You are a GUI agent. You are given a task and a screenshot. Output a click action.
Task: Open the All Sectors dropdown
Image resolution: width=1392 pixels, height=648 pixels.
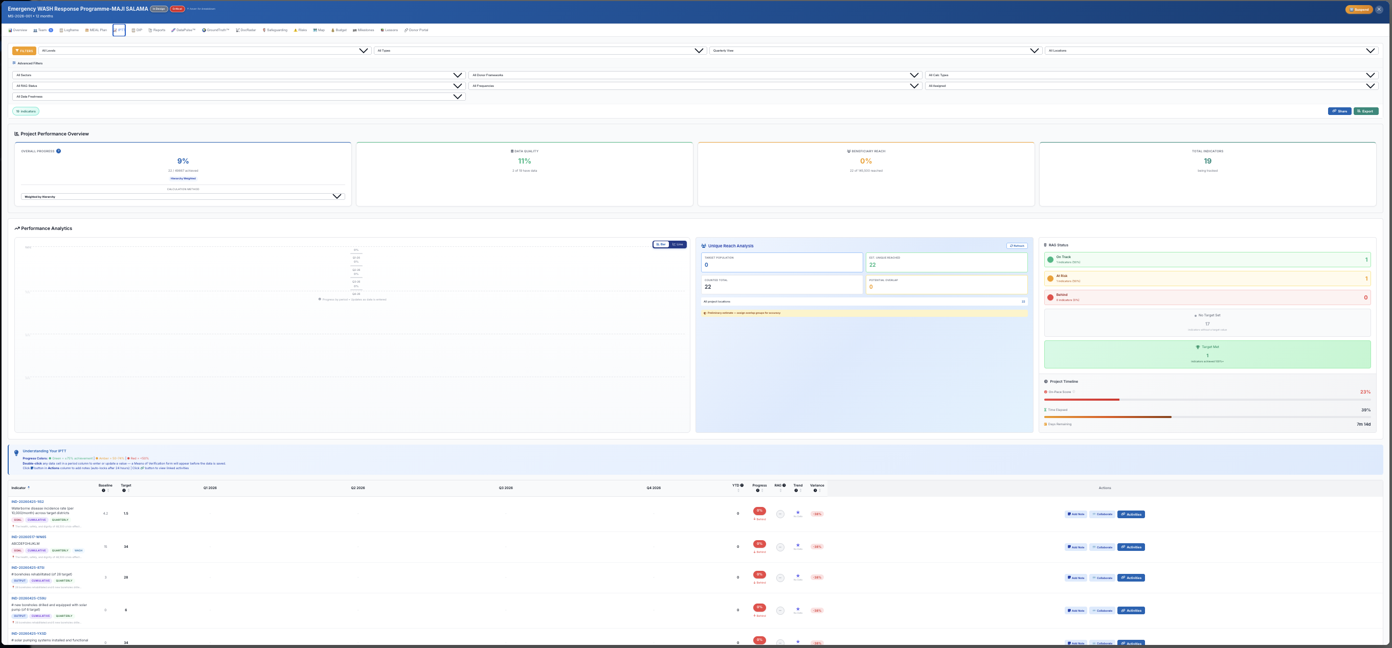(x=239, y=75)
